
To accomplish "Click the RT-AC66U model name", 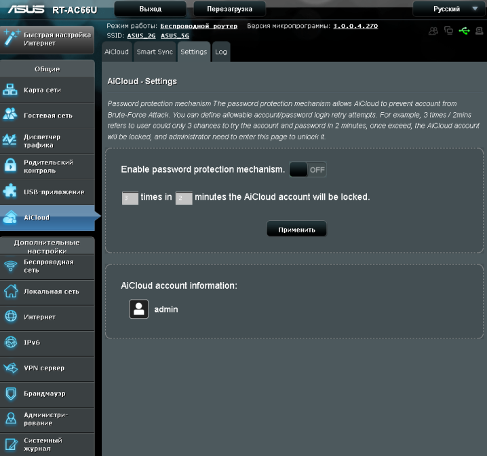I will point(75,10).
